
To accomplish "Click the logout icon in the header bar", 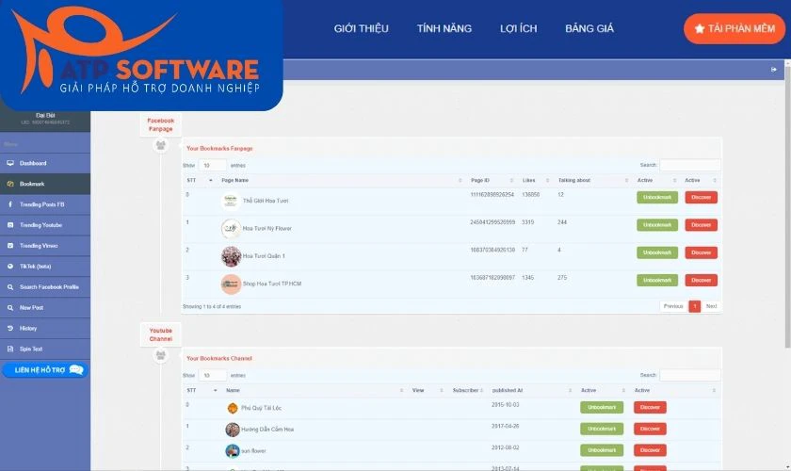I will click(x=773, y=70).
